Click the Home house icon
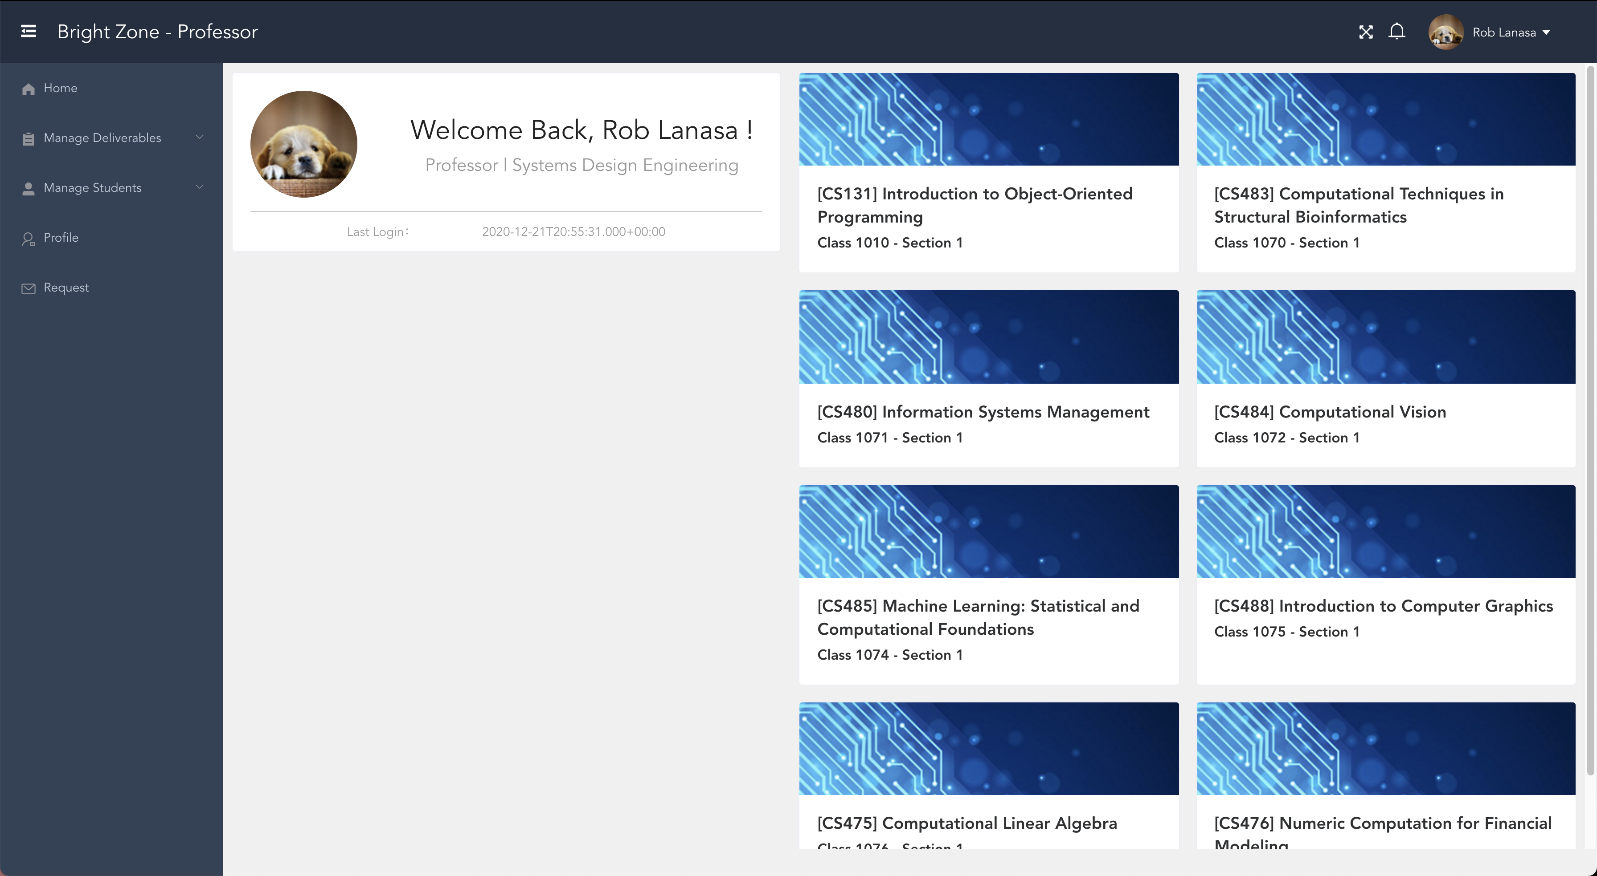This screenshot has width=1597, height=876. 29,89
